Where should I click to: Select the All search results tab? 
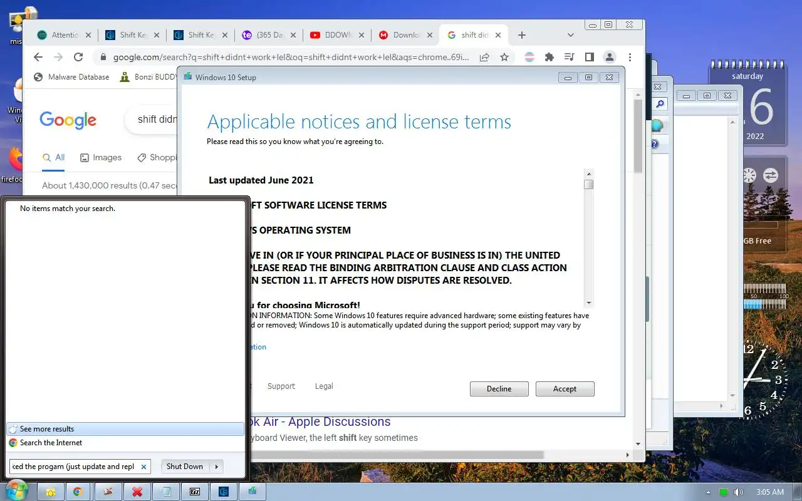[53, 157]
